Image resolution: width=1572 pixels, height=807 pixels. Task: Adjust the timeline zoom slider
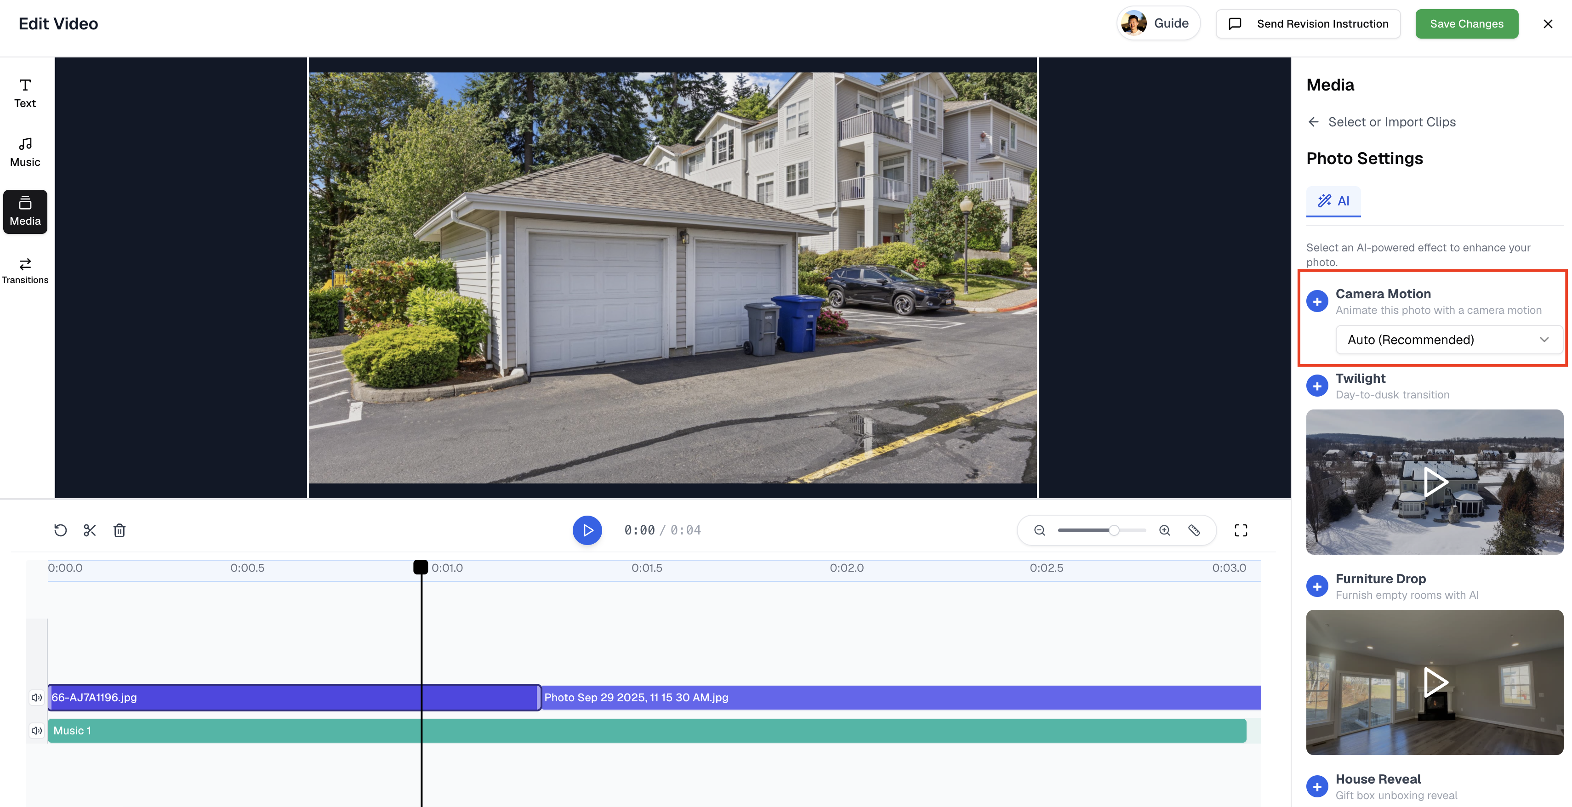click(1113, 530)
